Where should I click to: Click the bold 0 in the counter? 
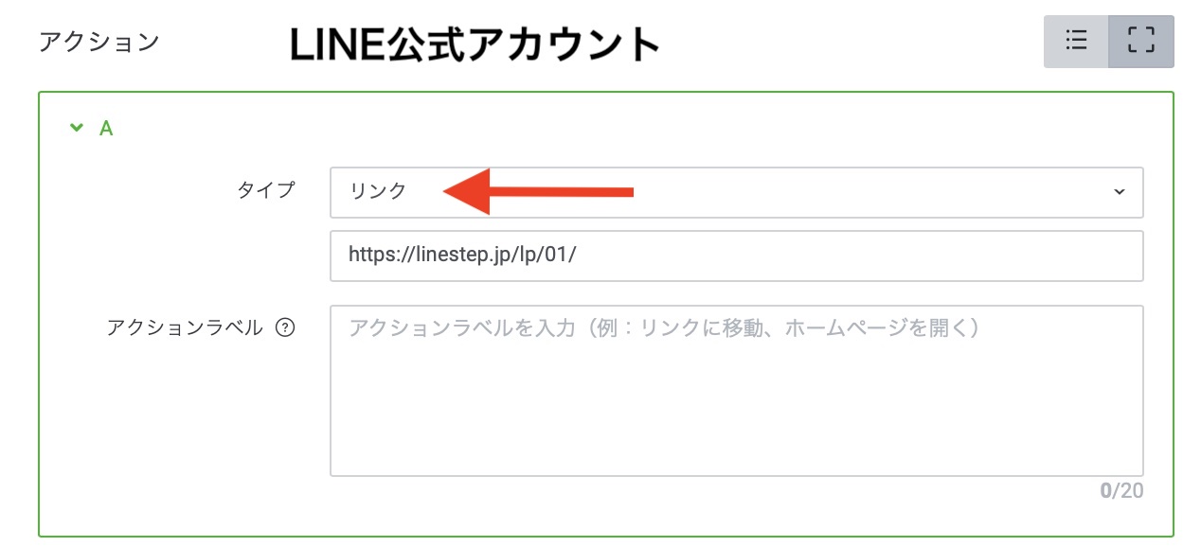point(1104,491)
